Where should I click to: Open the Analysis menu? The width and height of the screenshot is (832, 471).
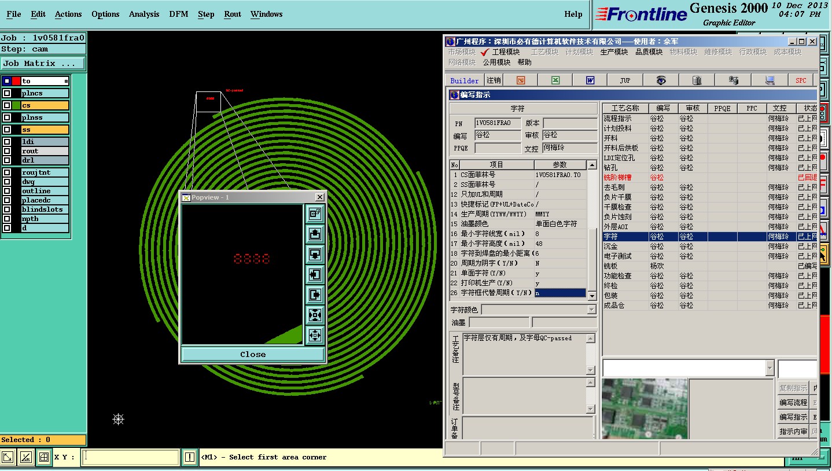(143, 14)
